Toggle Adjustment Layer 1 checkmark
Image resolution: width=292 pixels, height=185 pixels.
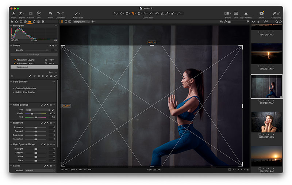pyautogui.click(x=15, y=63)
